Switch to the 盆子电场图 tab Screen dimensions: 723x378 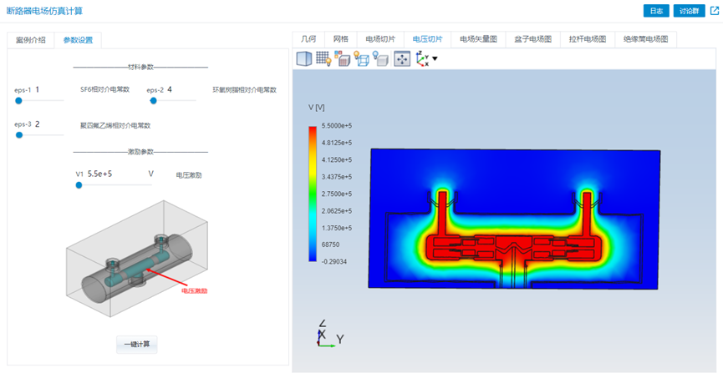click(532, 39)
